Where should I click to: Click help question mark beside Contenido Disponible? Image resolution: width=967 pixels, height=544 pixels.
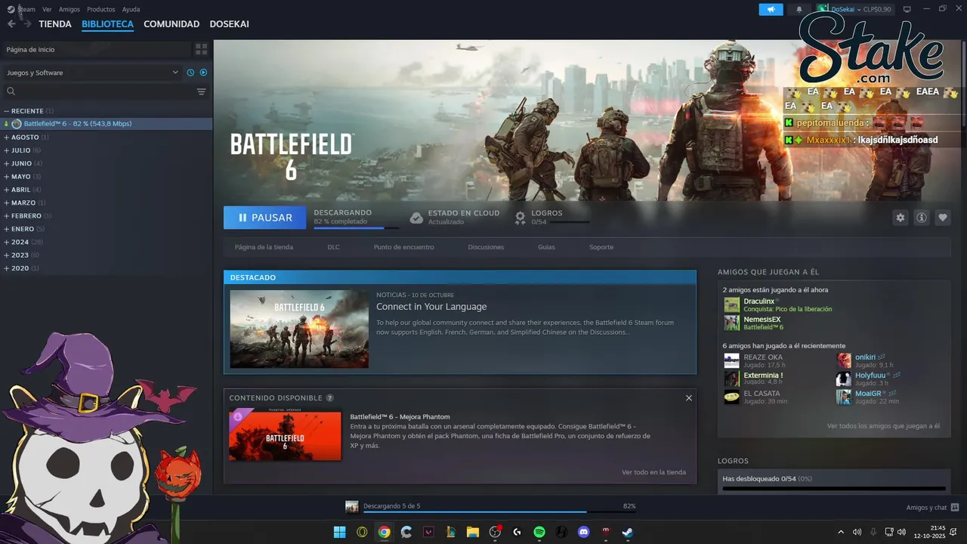[x=330, y=398]
